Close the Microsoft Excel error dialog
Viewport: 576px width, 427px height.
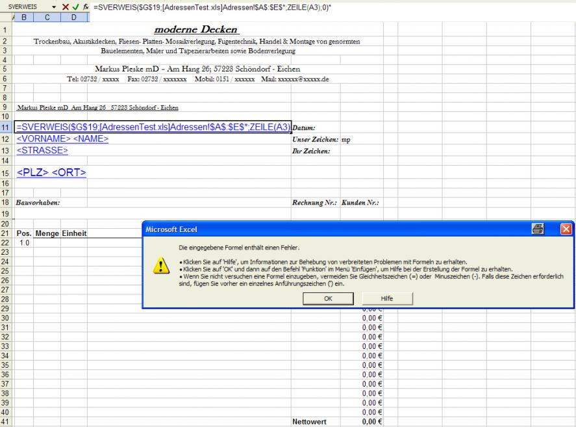coord(566,229)
